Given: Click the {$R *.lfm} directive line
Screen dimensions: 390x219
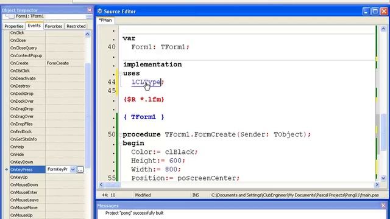Looking at the screenshot, I should pos(144,100).
